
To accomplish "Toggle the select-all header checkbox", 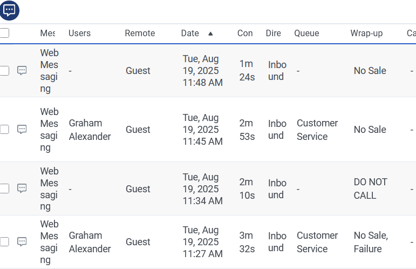I will tap(4, 33).
